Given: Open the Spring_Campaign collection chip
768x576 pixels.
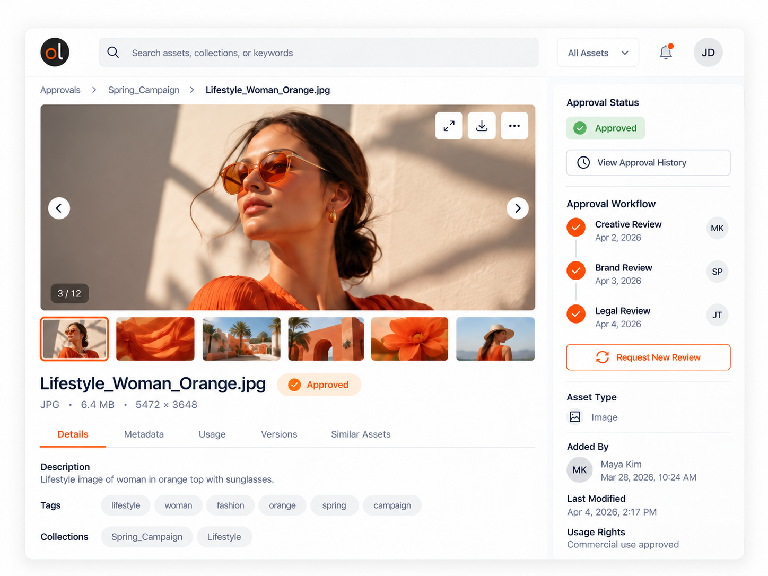Looking at the screenshot, I should [x=147, y=537].
